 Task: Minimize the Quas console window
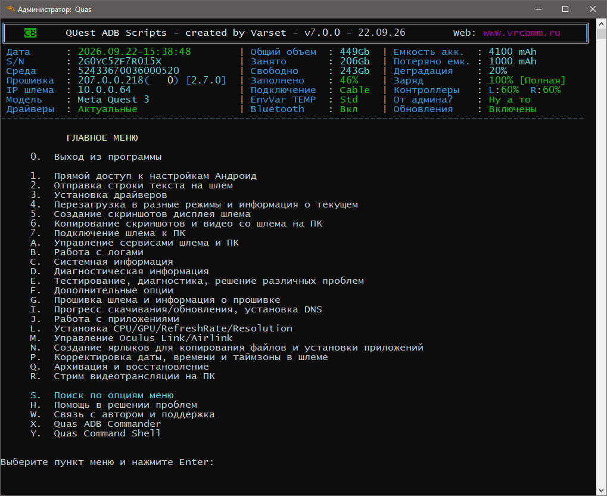pos(538,9)
